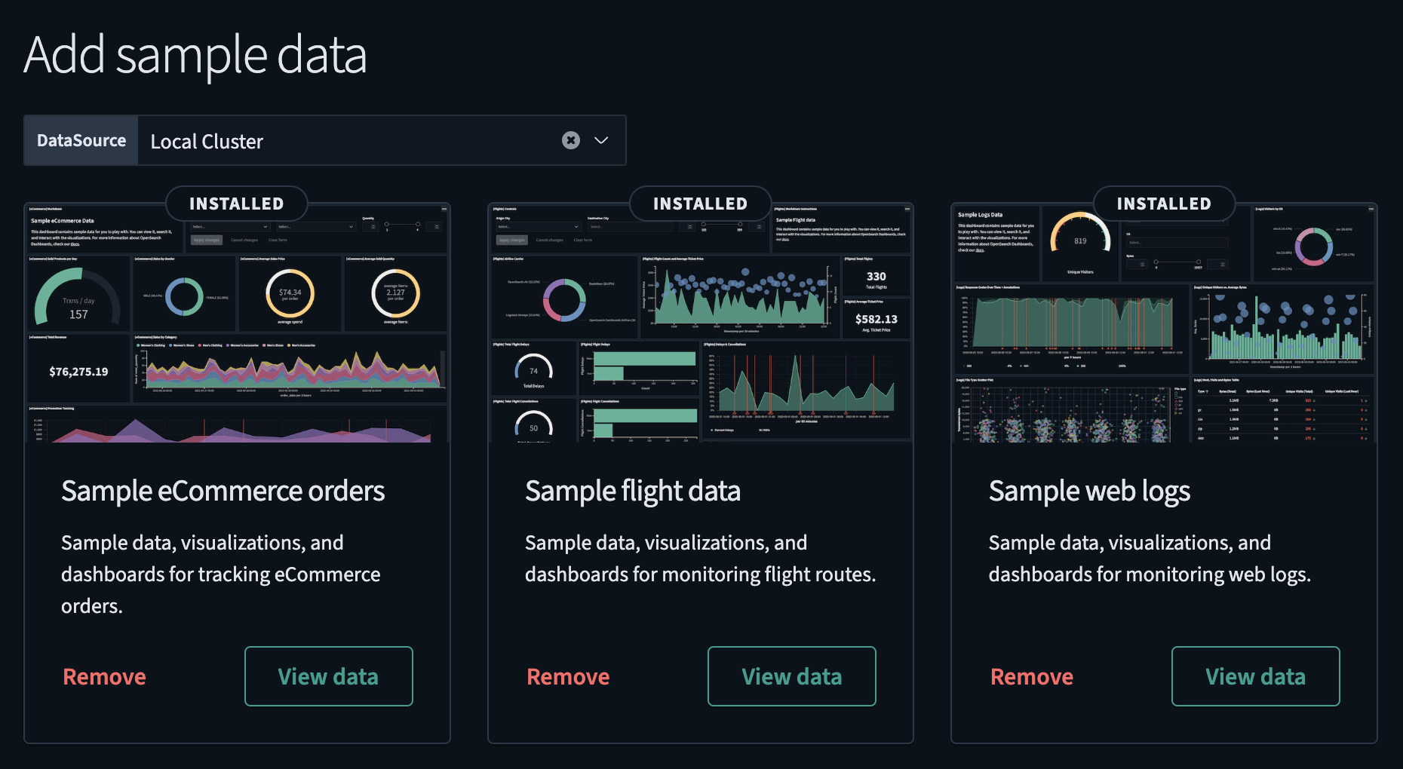Click the Add sample data heading

click(195, 55)
